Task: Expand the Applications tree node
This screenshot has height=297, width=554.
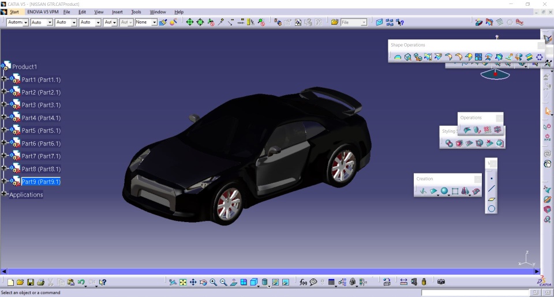Action: tap(4, 194)
